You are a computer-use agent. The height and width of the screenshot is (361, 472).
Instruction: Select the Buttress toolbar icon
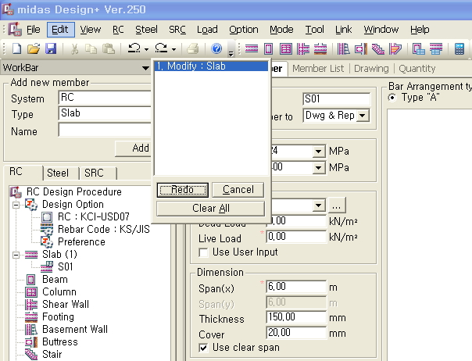pyautogui.click(x=360, y=48)
